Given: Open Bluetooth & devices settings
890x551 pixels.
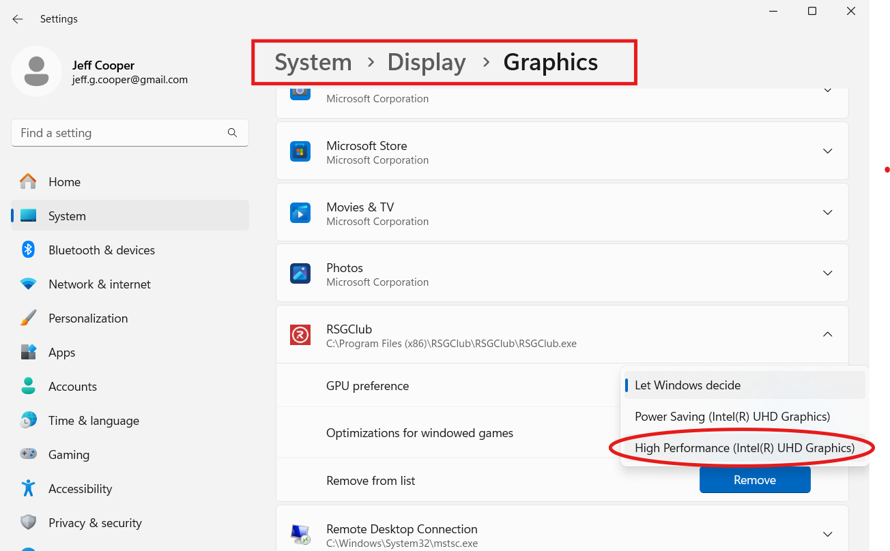Looking at the screenshot, I should (x=130, y=250).
